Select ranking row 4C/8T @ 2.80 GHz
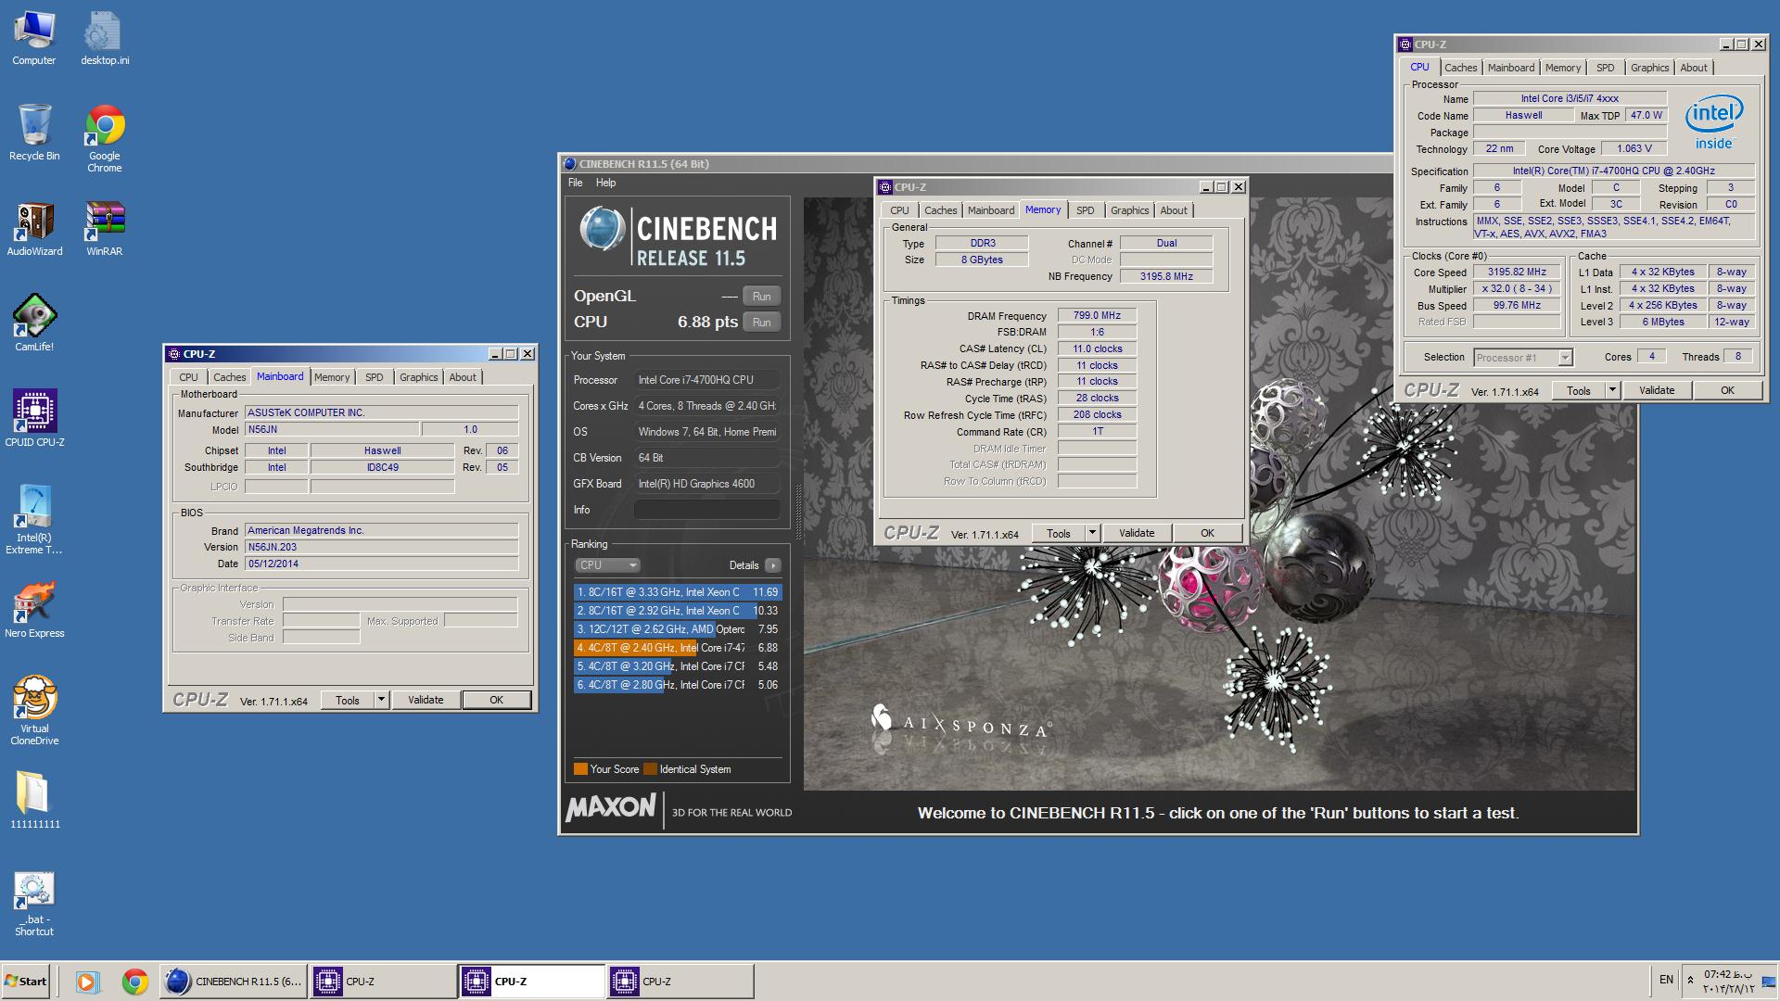 [x=678, y=685]
